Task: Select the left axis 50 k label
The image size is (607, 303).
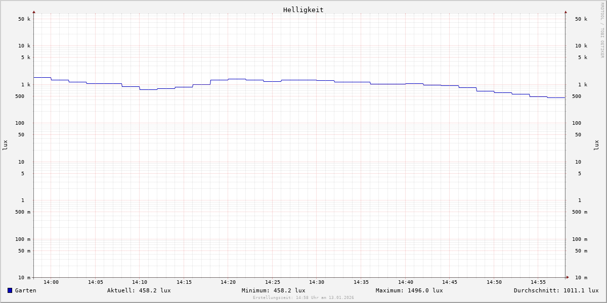Action: [24, 19]
